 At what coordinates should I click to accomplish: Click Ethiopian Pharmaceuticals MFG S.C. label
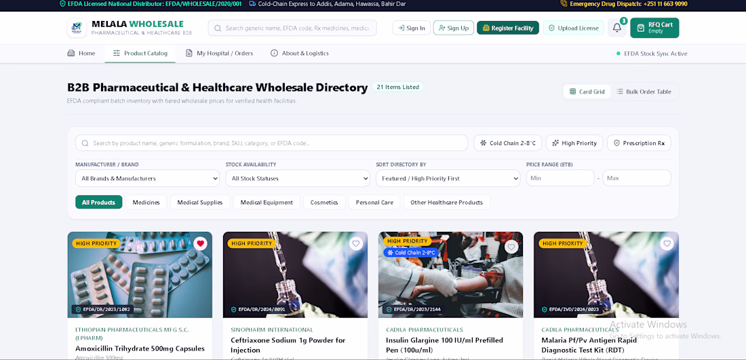(x=133, y=334)
